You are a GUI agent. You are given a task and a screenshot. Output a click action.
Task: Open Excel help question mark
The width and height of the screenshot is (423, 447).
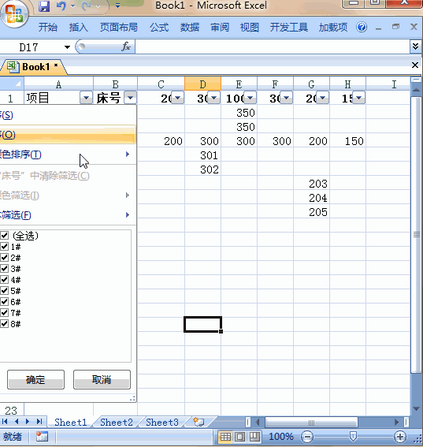click(x=362, y=28)
